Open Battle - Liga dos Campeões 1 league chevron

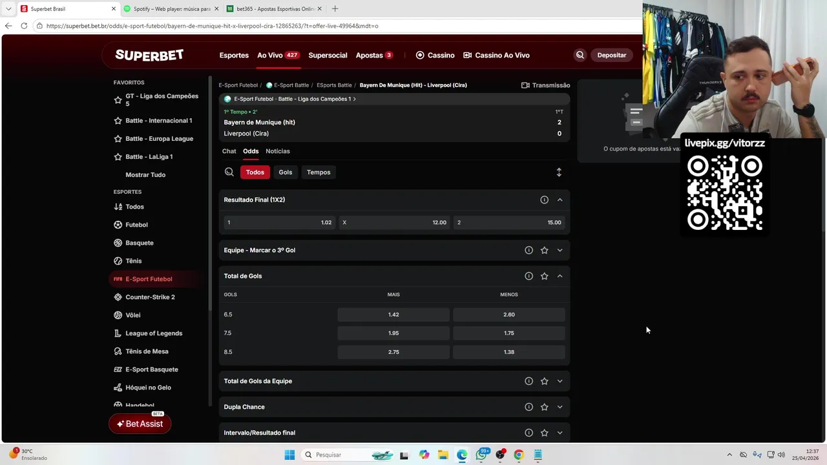click(354, 99)
